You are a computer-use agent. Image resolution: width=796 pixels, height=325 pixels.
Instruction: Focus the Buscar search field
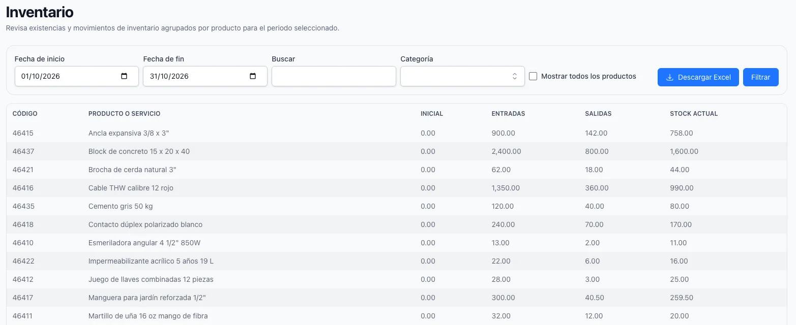334,76
